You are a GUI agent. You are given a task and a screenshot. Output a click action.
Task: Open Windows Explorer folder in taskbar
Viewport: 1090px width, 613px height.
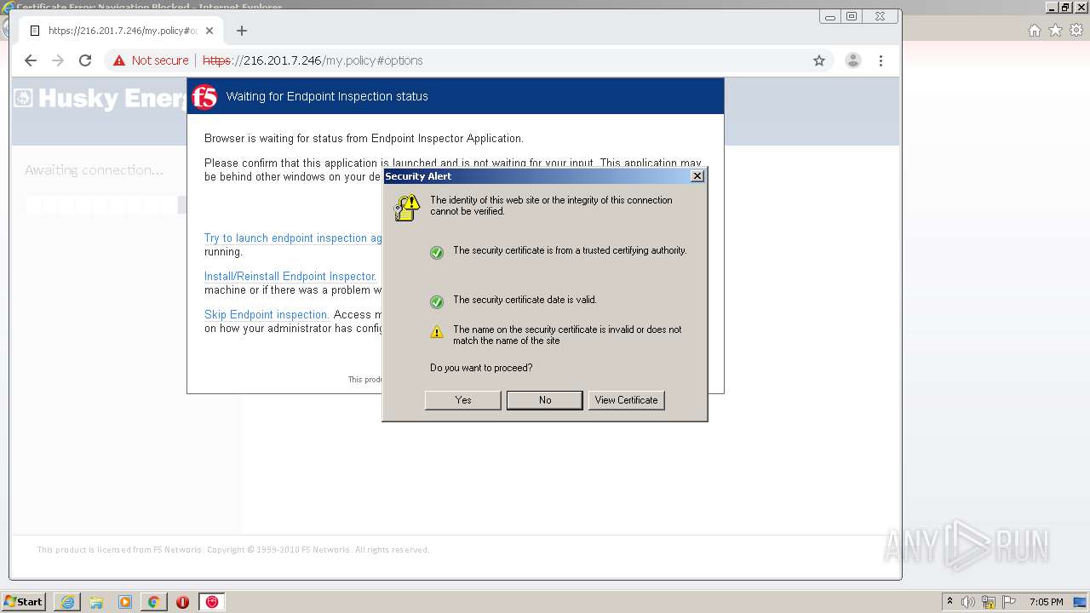96,602
